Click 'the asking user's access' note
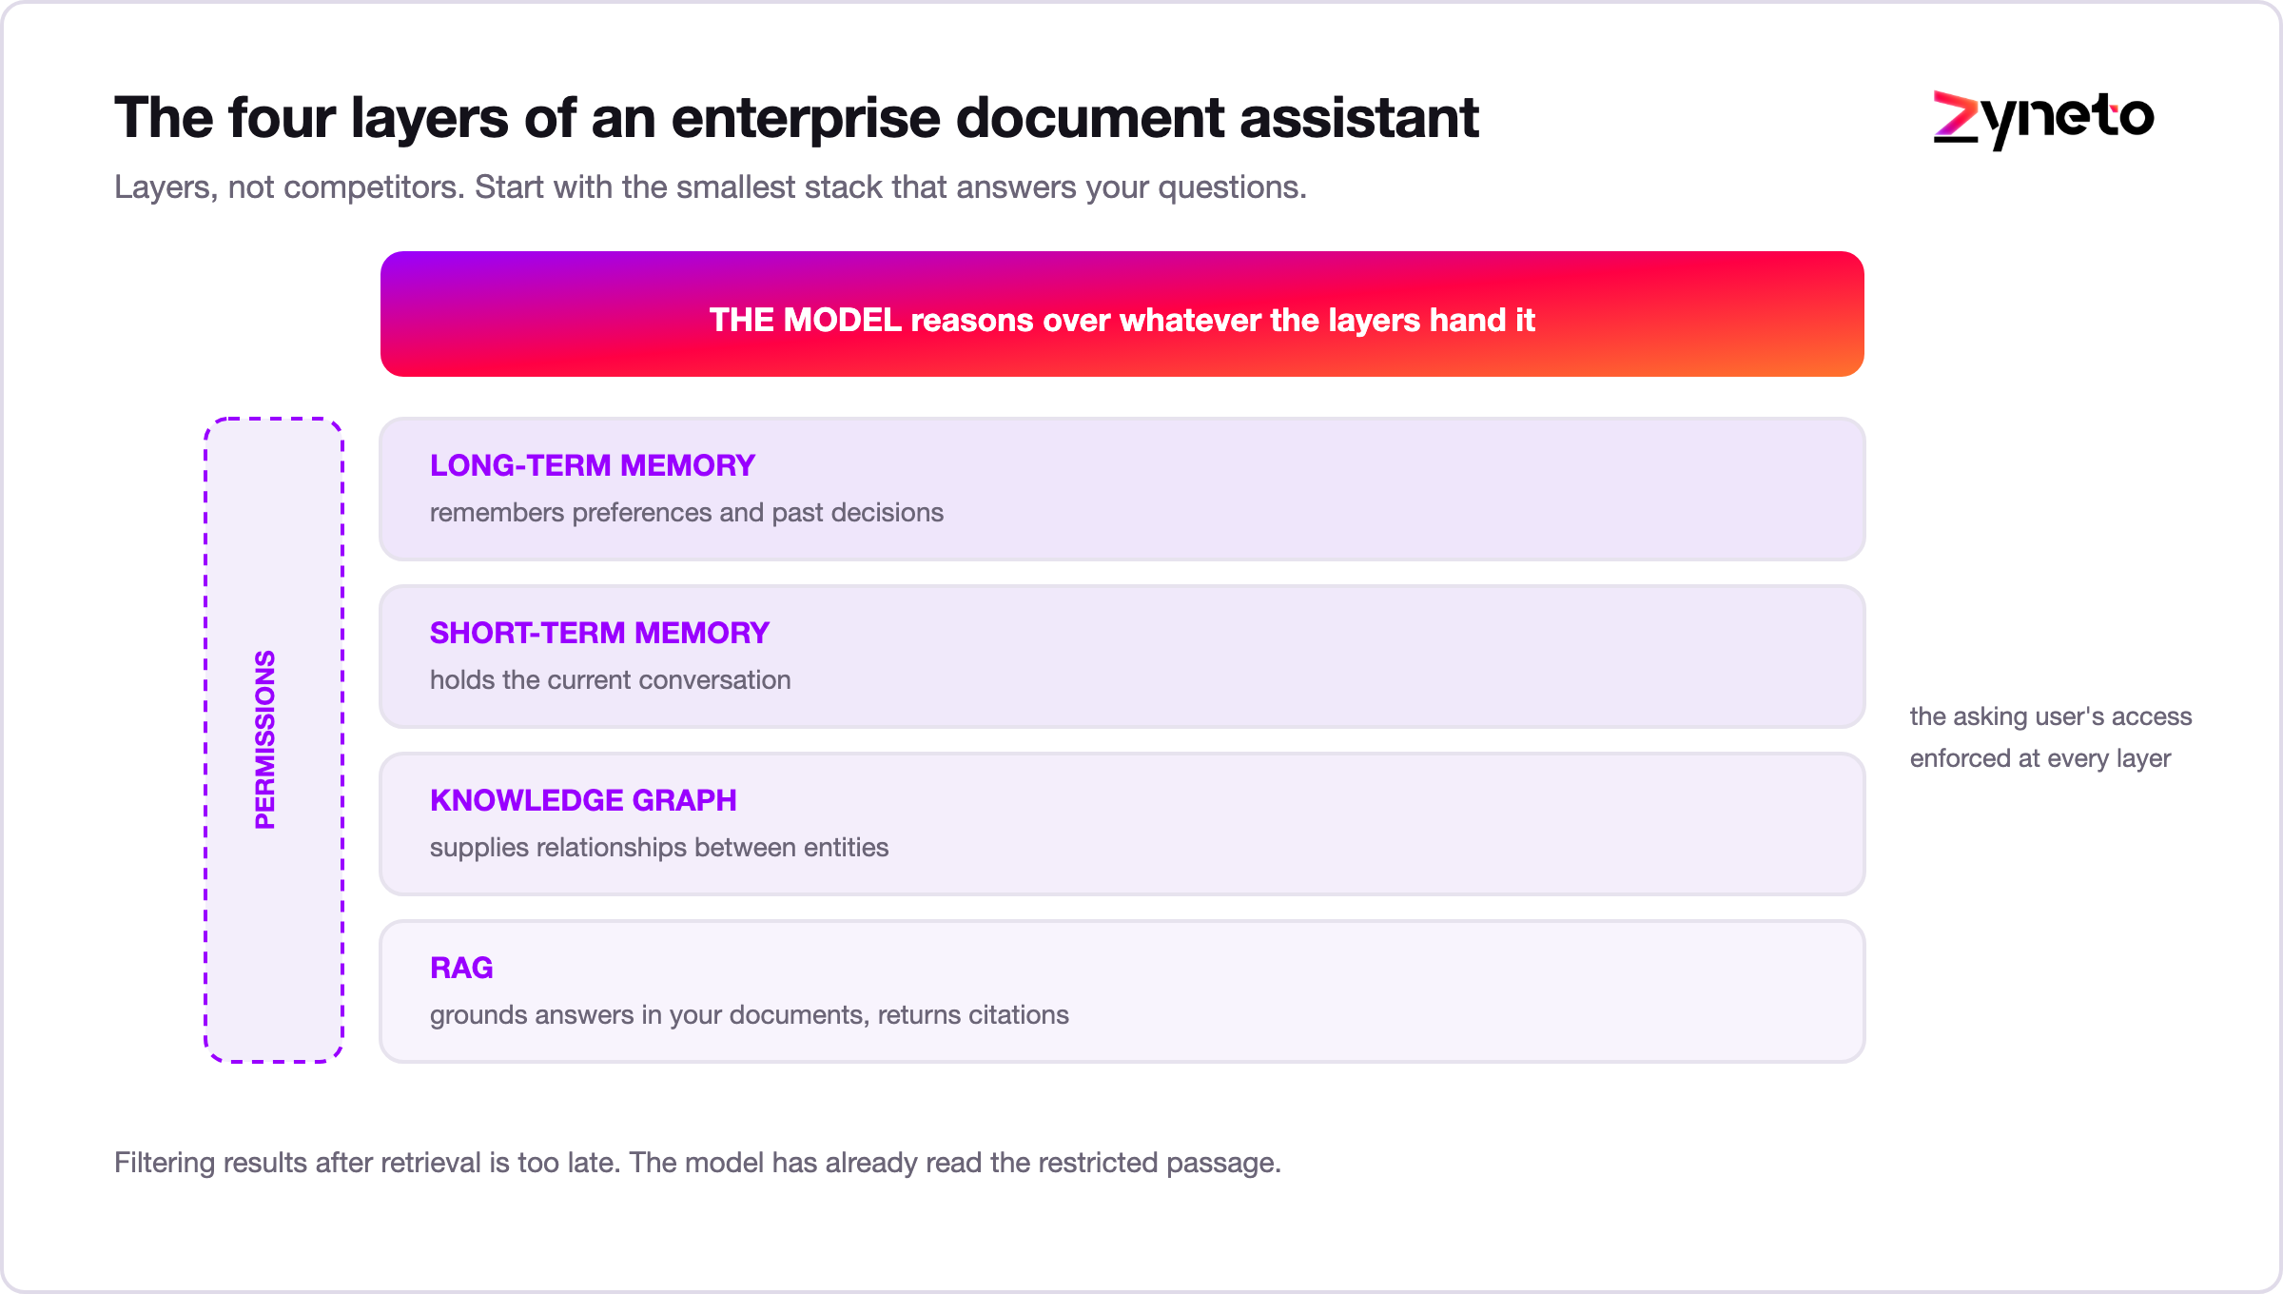Image resolution: width=2283 pixels, height=1294 pixels. pyautogui.click(x=2051, y=716)
